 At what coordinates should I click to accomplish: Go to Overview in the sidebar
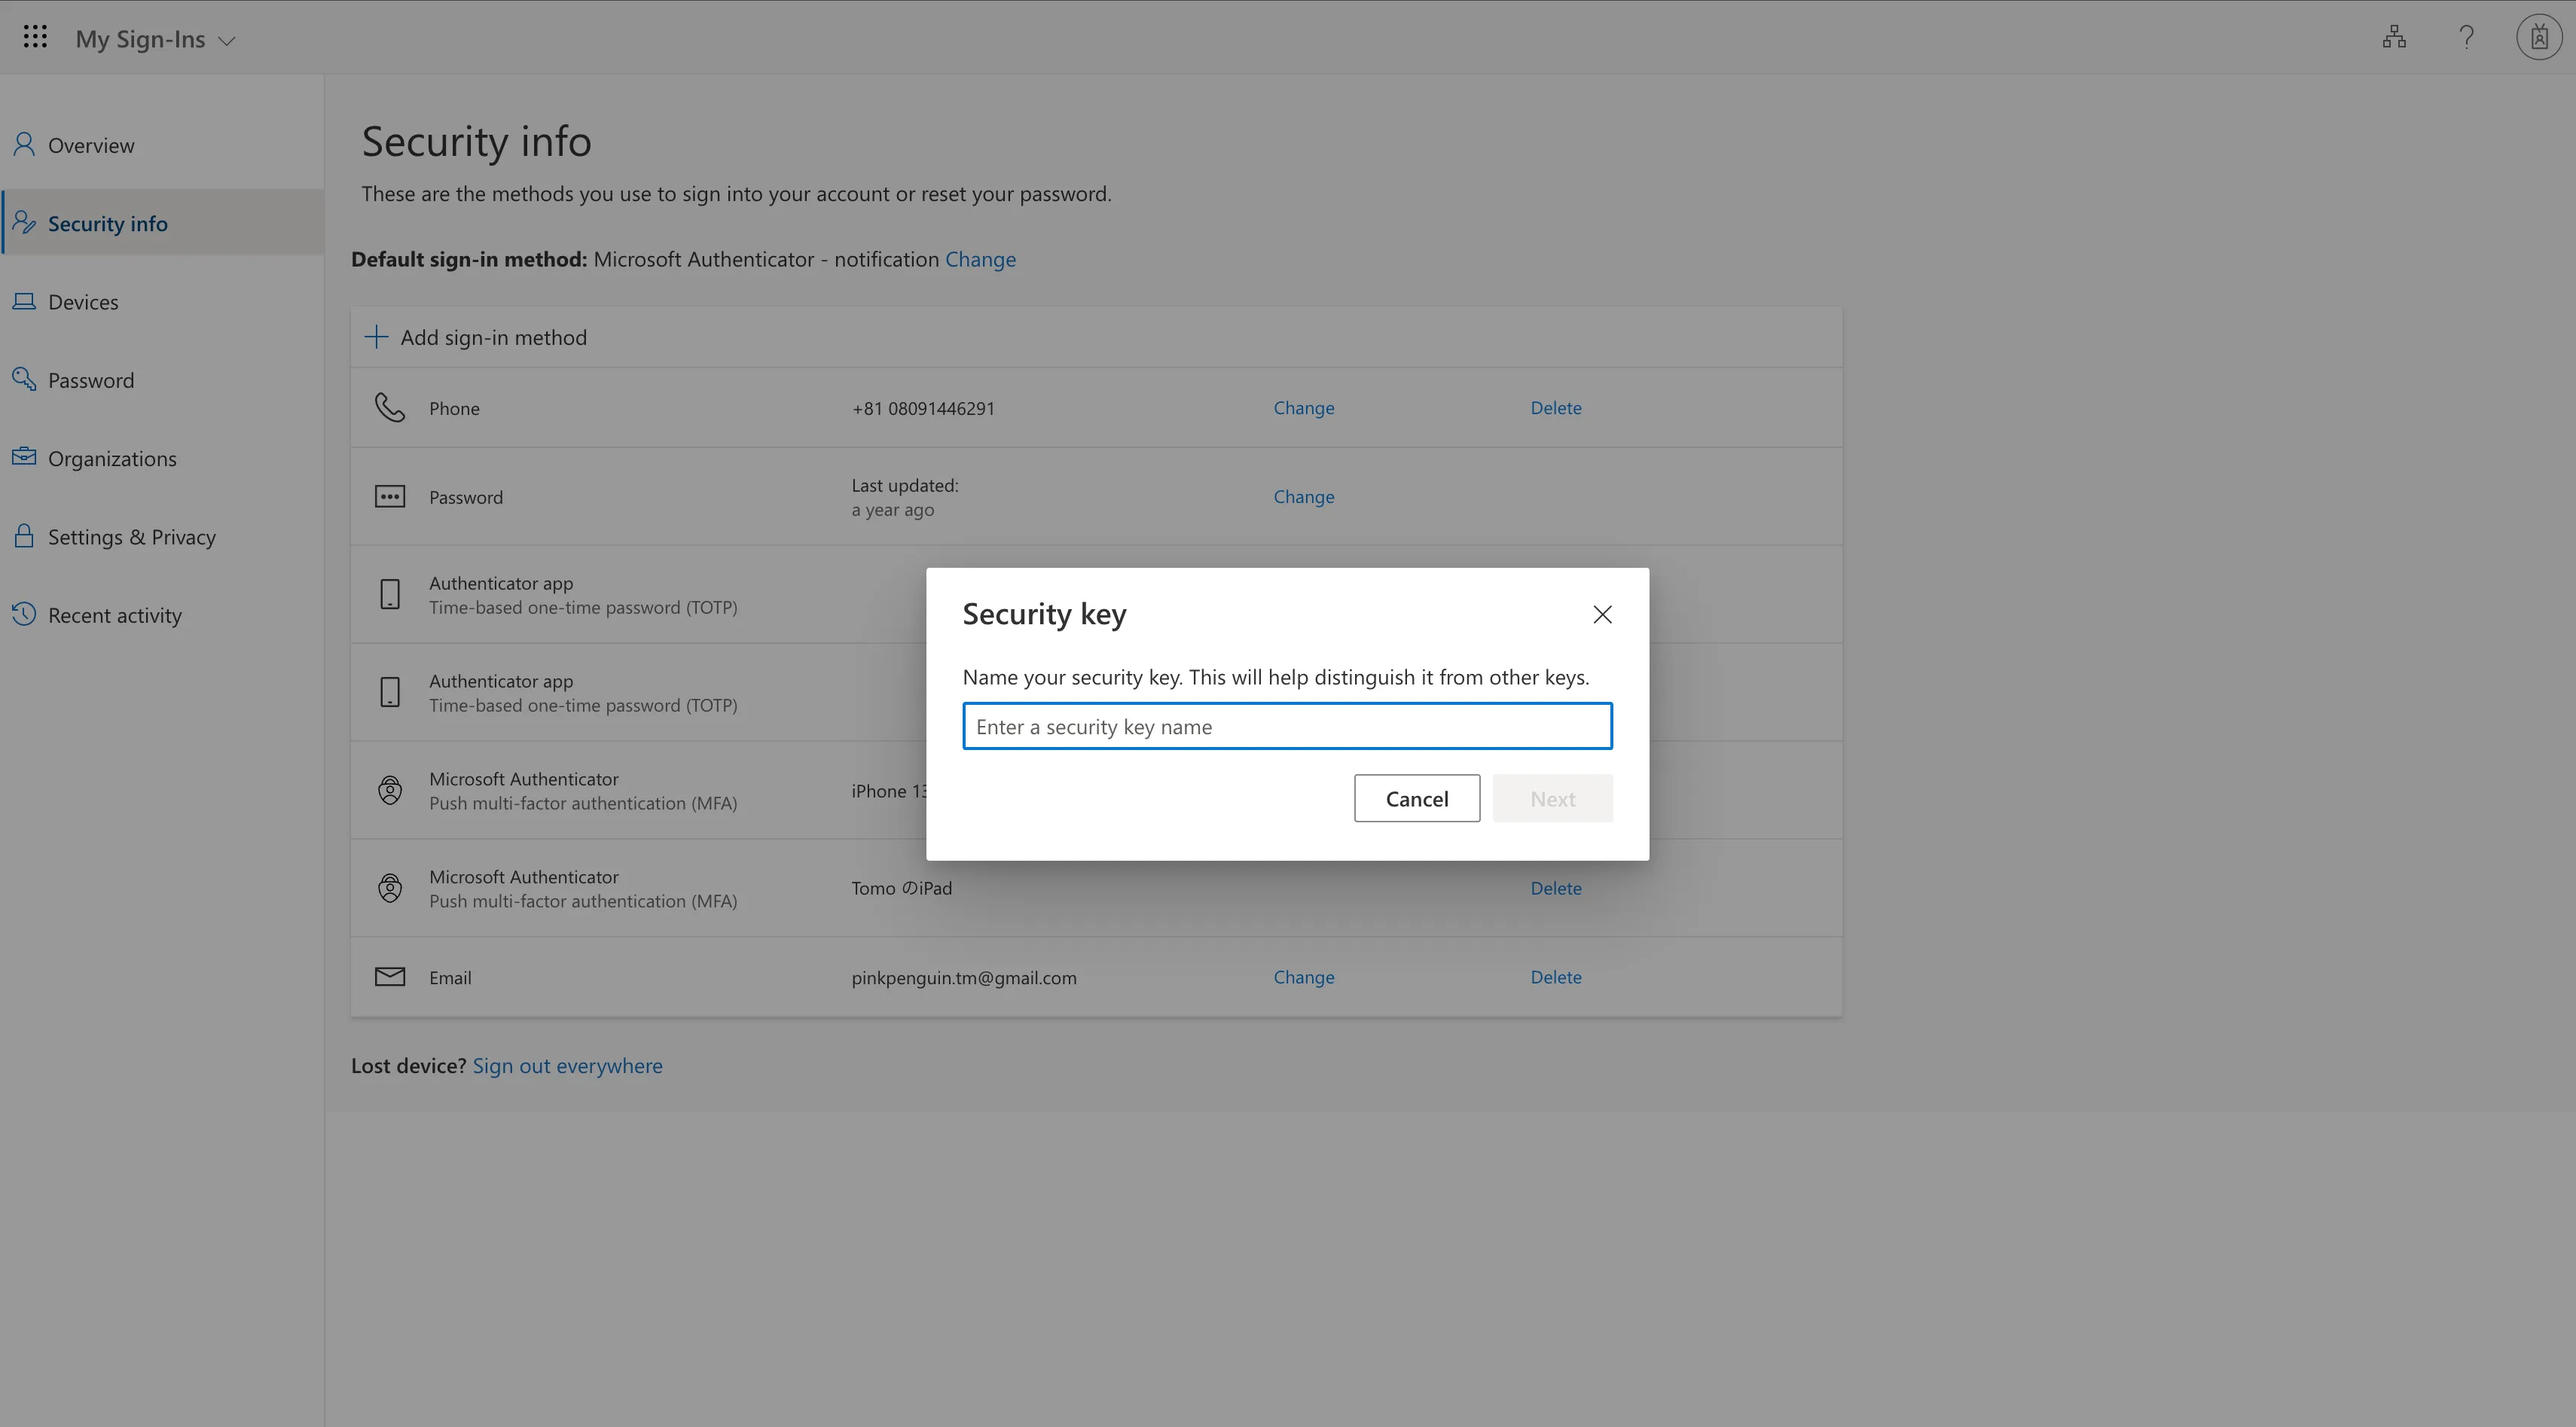coord(91,146)
